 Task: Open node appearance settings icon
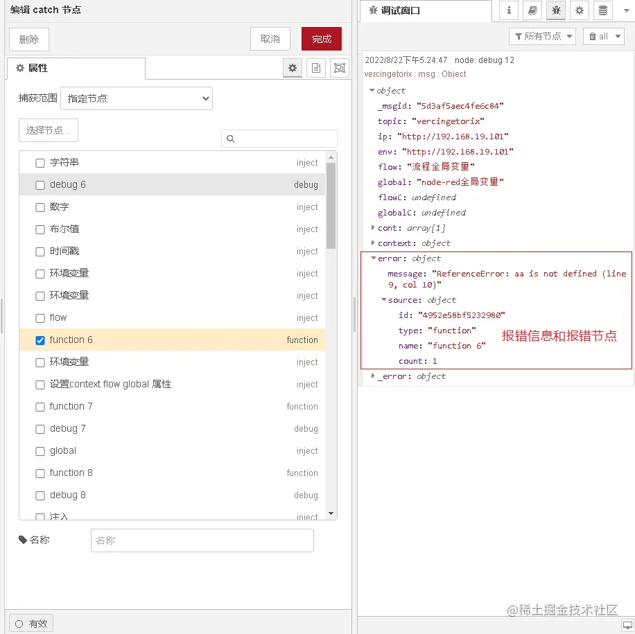[x=340, y=68]
